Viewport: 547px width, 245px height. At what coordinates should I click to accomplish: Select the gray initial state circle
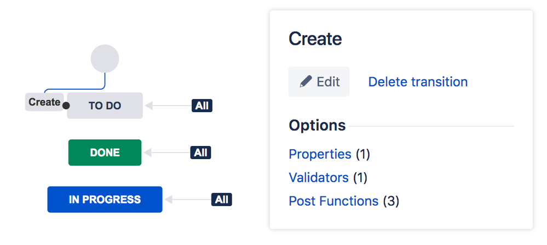tap(105, 59)
